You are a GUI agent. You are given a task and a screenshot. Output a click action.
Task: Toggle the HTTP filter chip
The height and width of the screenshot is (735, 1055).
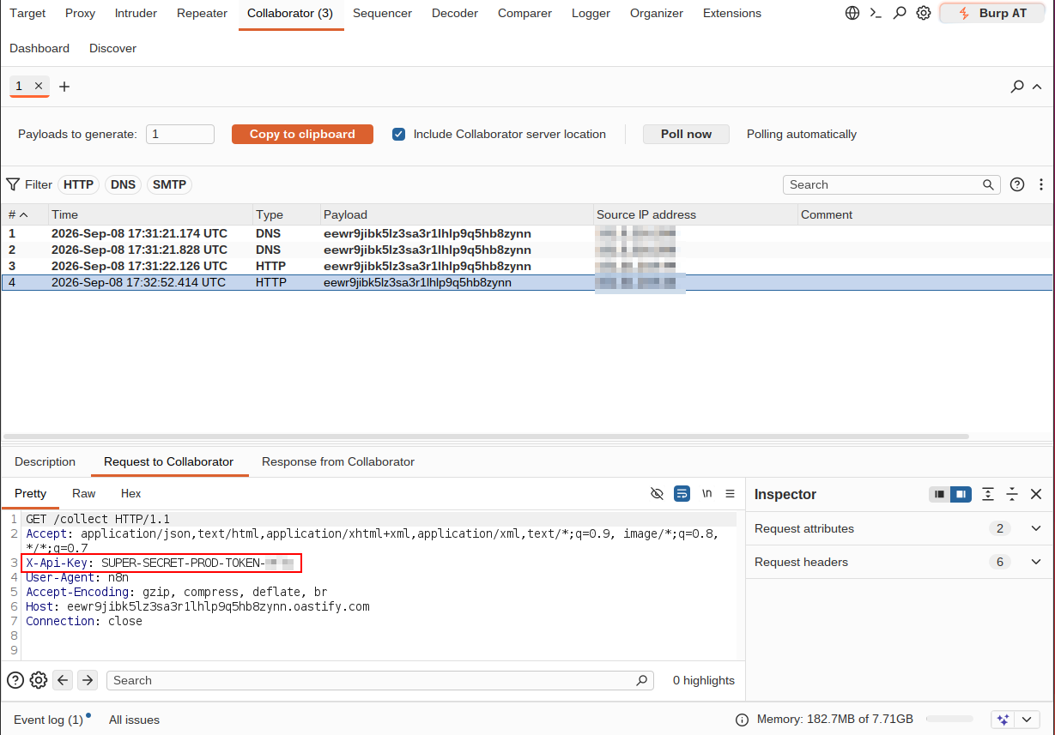78,184
